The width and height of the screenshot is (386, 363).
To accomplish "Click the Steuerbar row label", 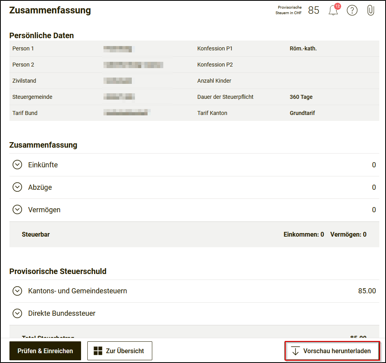I will coord(36,234).
